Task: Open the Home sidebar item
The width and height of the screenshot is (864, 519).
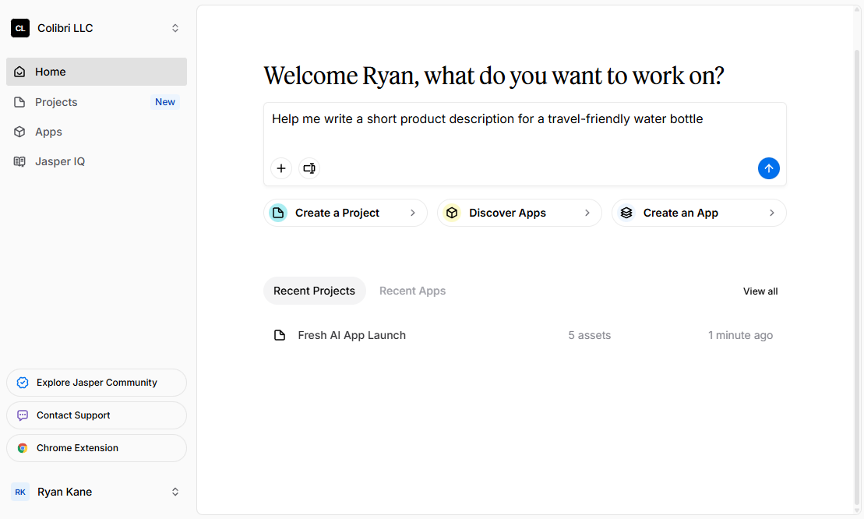Action: [x=97, y=72]
